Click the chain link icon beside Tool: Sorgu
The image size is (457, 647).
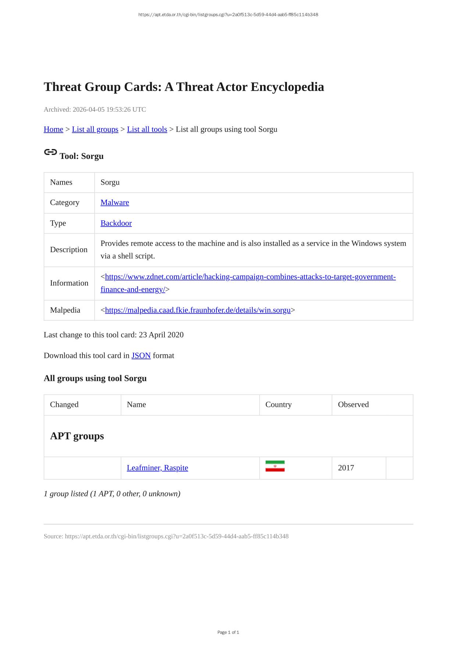50,152
